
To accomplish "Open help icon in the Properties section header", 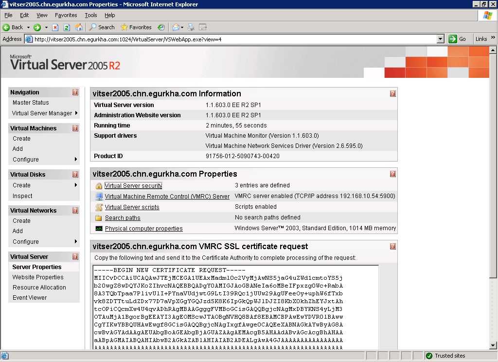I will [393, 174].
